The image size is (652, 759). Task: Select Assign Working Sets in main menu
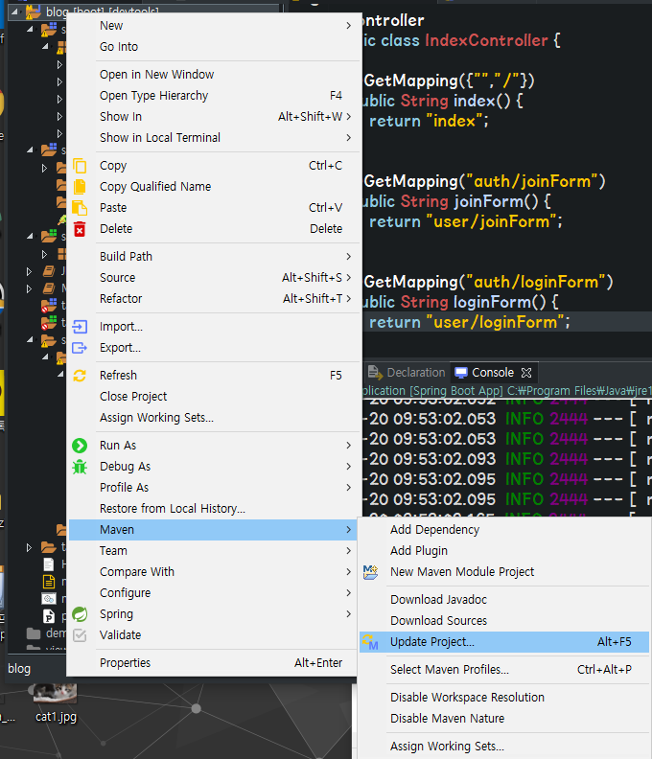tap(214, 418)
